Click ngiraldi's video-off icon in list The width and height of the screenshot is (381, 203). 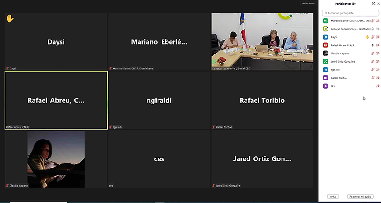coord(377,69)
